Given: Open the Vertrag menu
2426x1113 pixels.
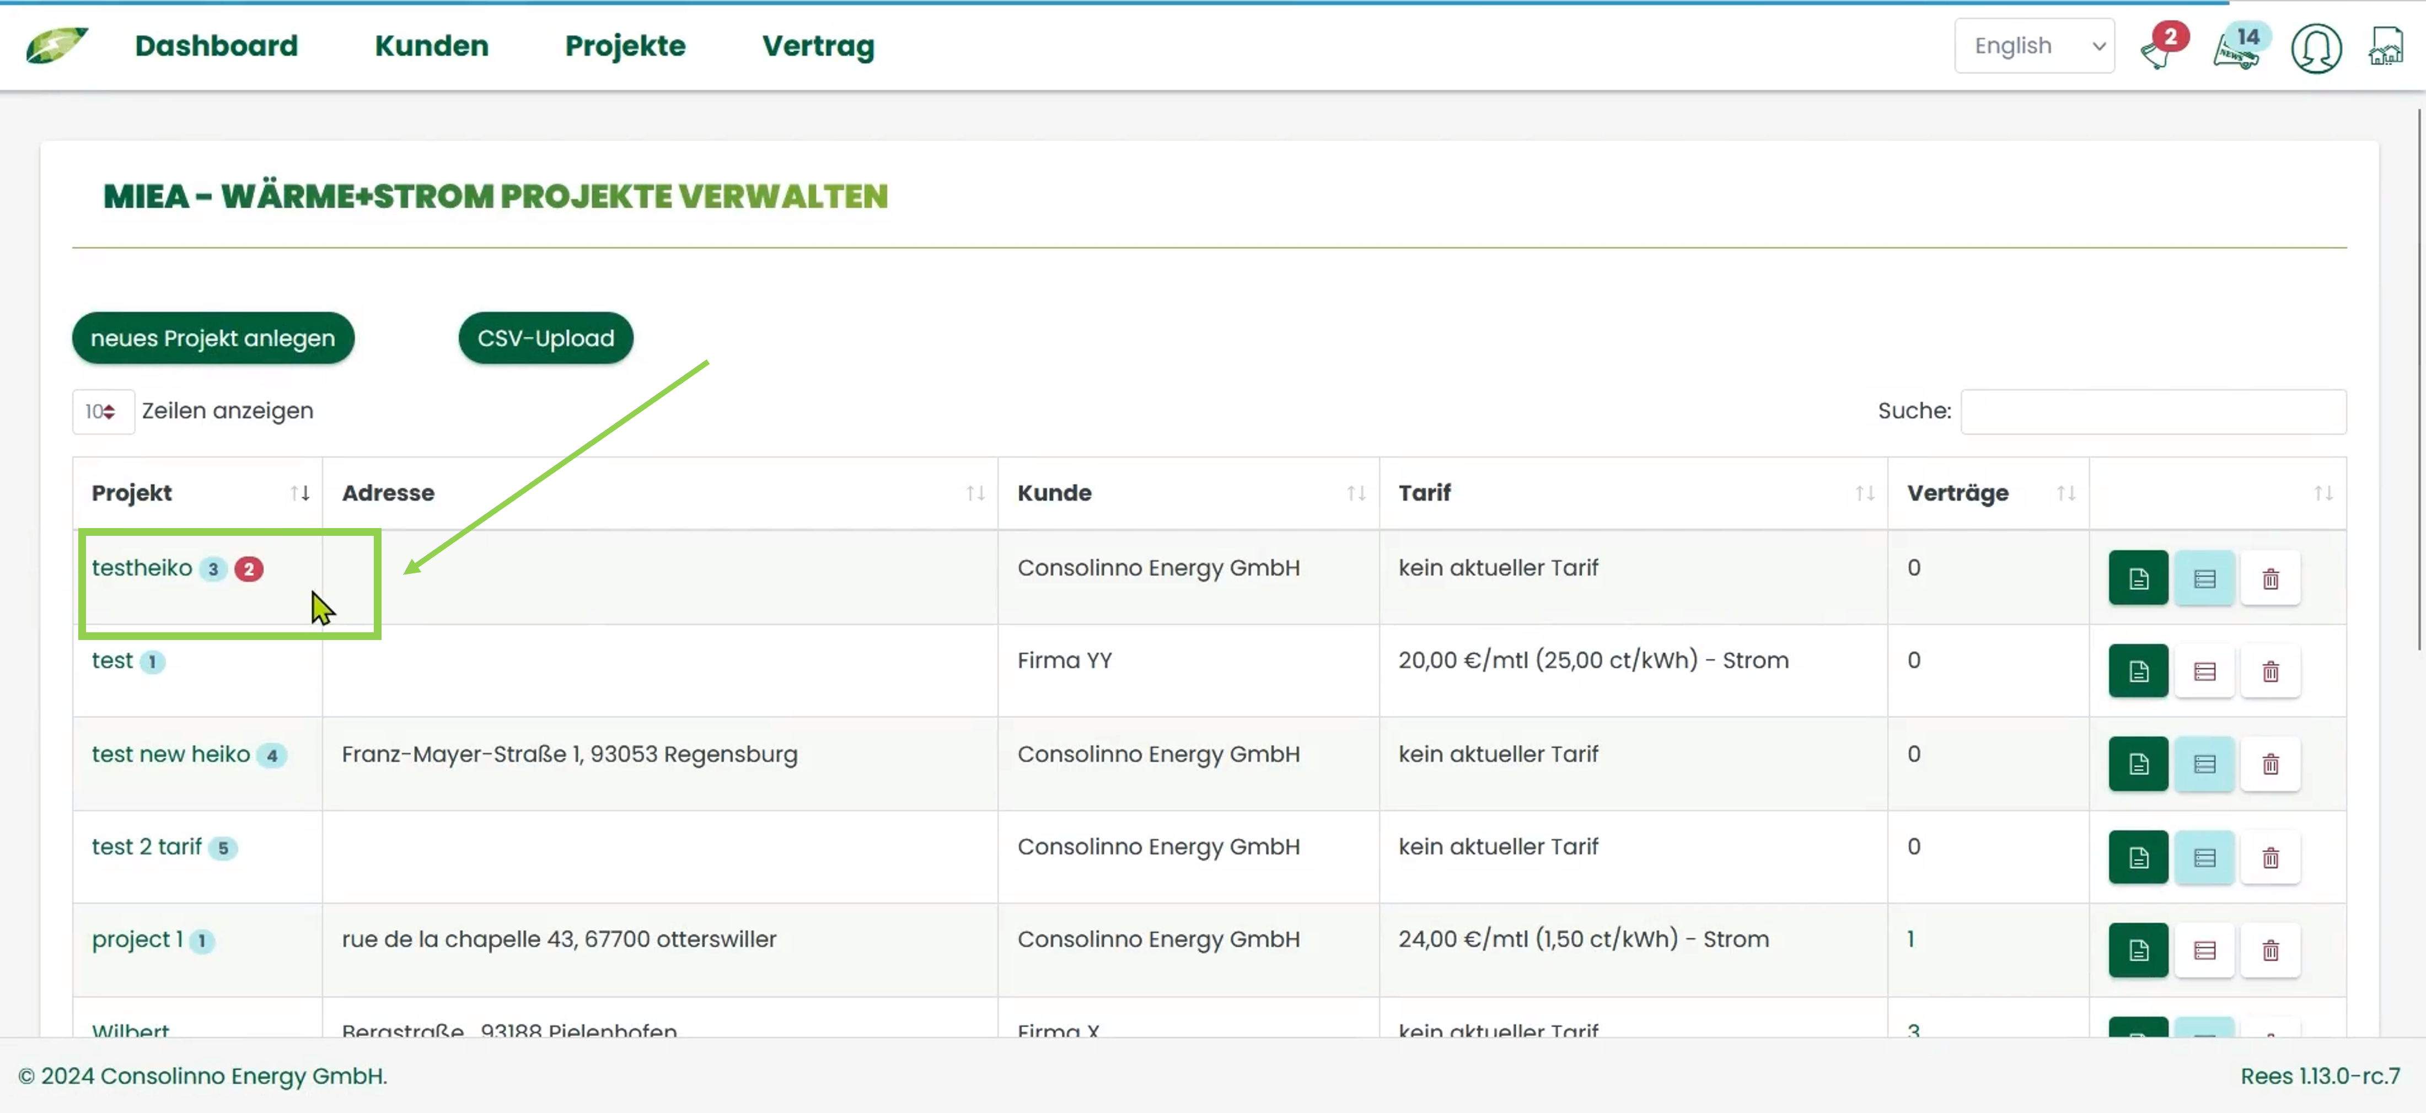Looking at the screenshot, I should click(x=818, y=45).
